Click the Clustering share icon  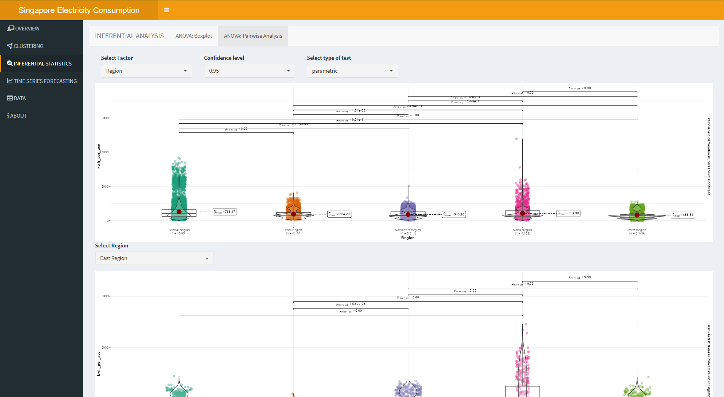point(10,46)
